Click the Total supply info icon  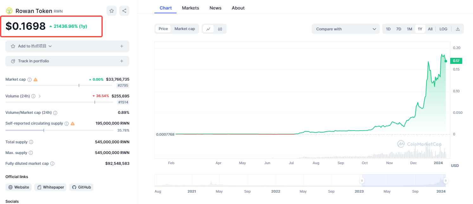point(31,142)
